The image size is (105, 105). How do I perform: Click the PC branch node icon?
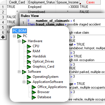tap(19, 36)
